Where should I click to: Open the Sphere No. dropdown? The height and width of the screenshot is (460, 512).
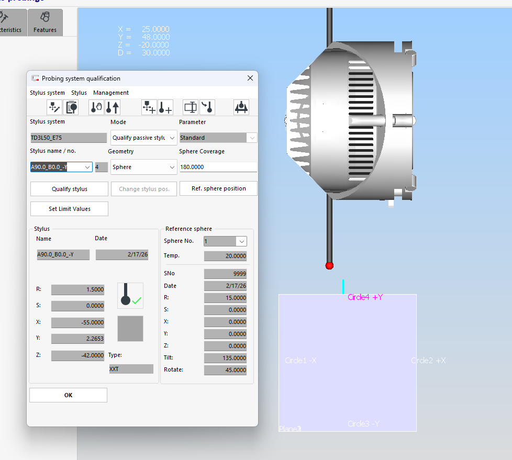241,241
